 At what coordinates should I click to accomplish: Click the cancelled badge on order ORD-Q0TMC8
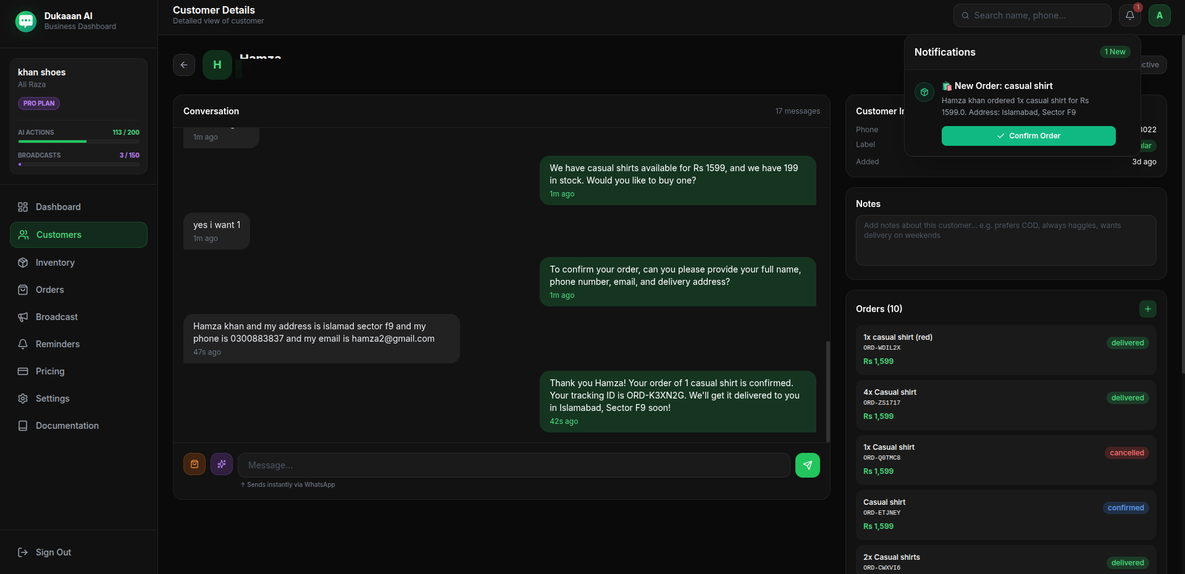point(1126,452)
